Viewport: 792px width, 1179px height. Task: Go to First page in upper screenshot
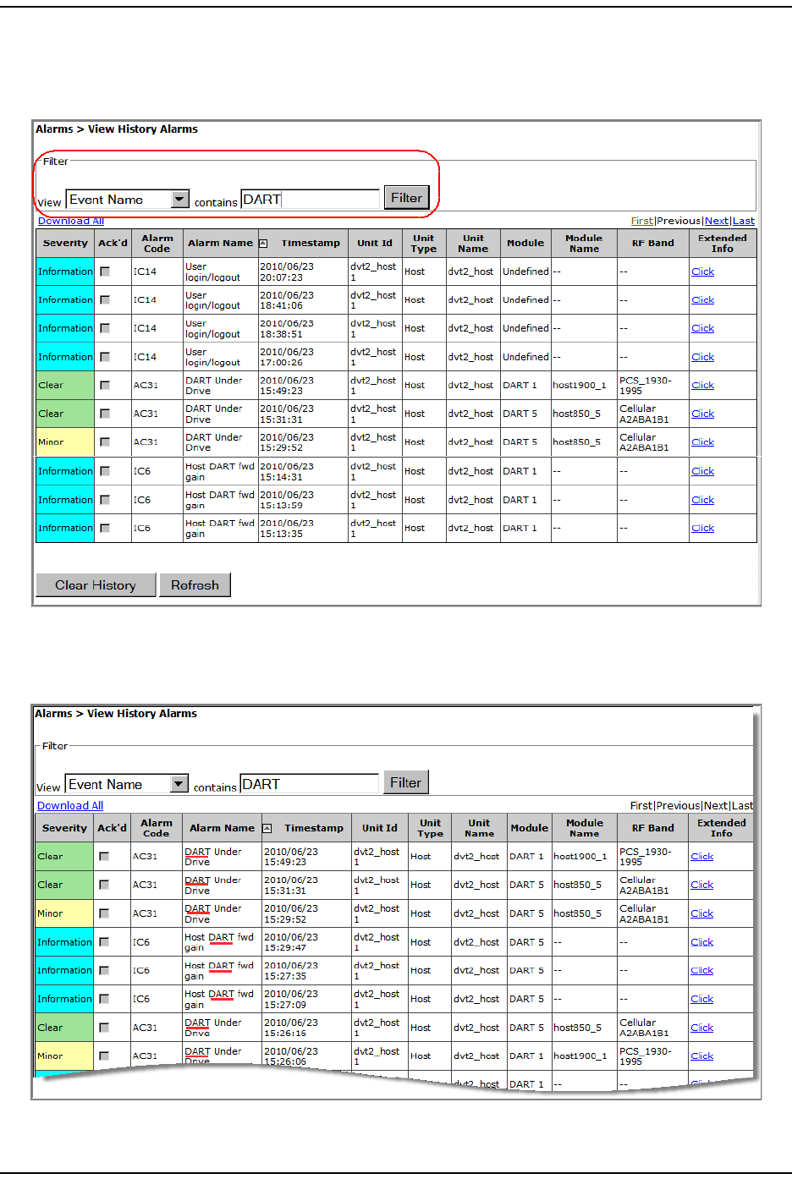click(x=642, y=221)
